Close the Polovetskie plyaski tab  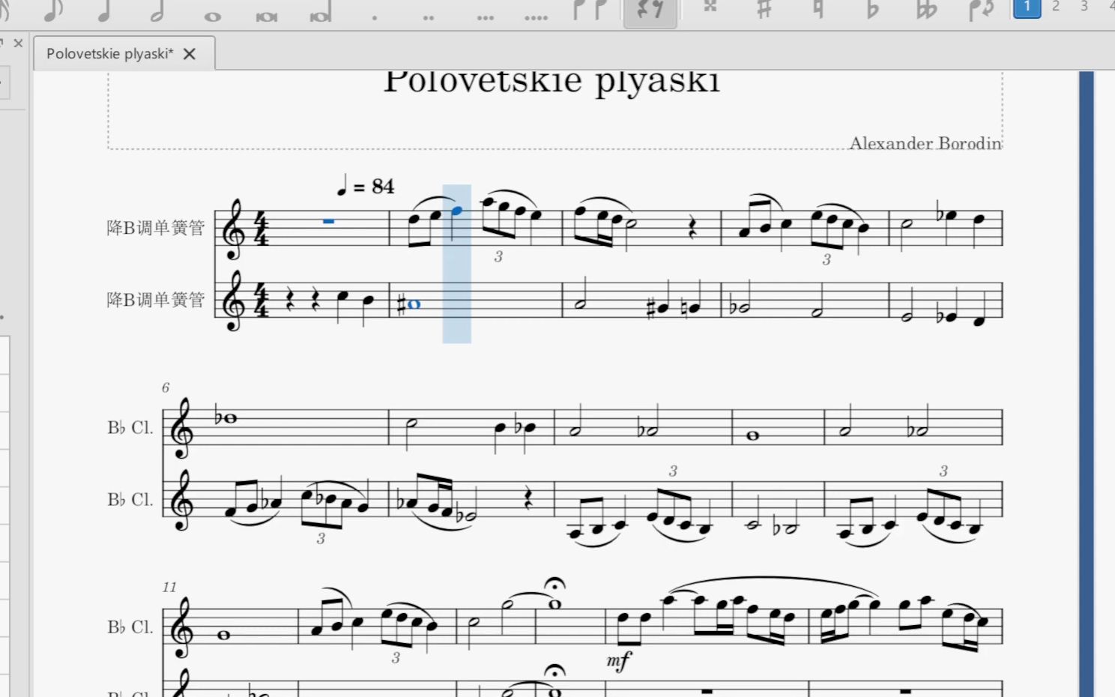click(x=190, y=54)
